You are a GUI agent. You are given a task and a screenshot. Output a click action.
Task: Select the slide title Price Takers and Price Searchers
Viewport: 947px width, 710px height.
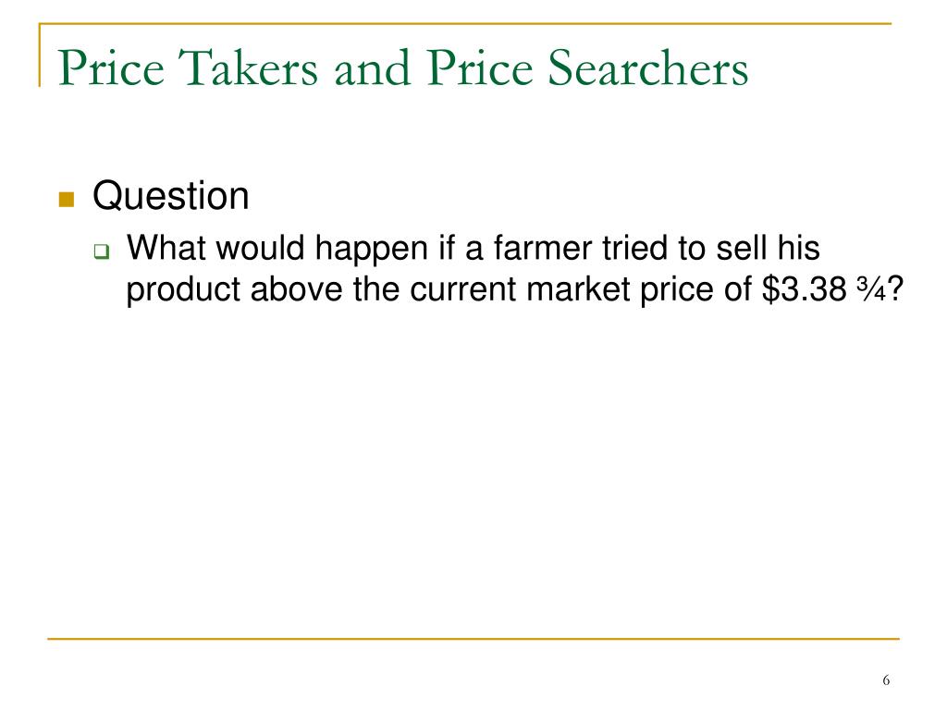click(403, 67)
